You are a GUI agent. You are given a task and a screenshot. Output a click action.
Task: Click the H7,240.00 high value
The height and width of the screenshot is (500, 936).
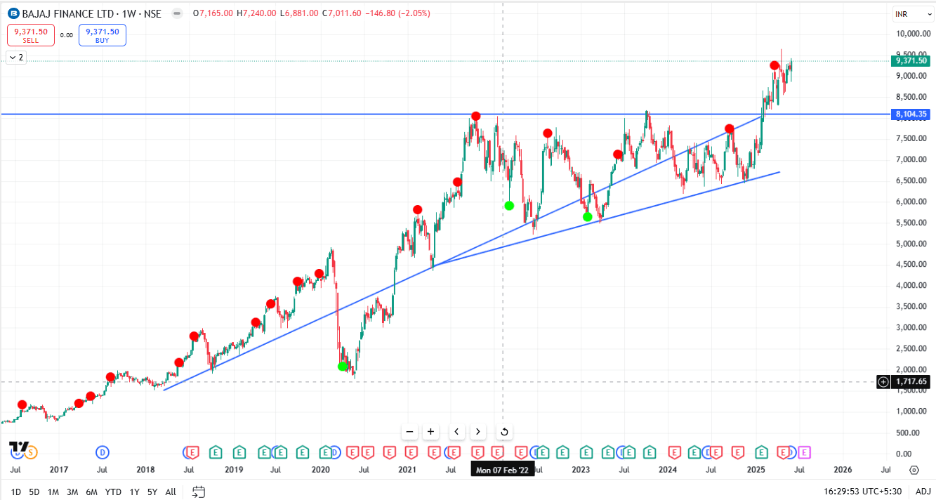tap(256, 13)
